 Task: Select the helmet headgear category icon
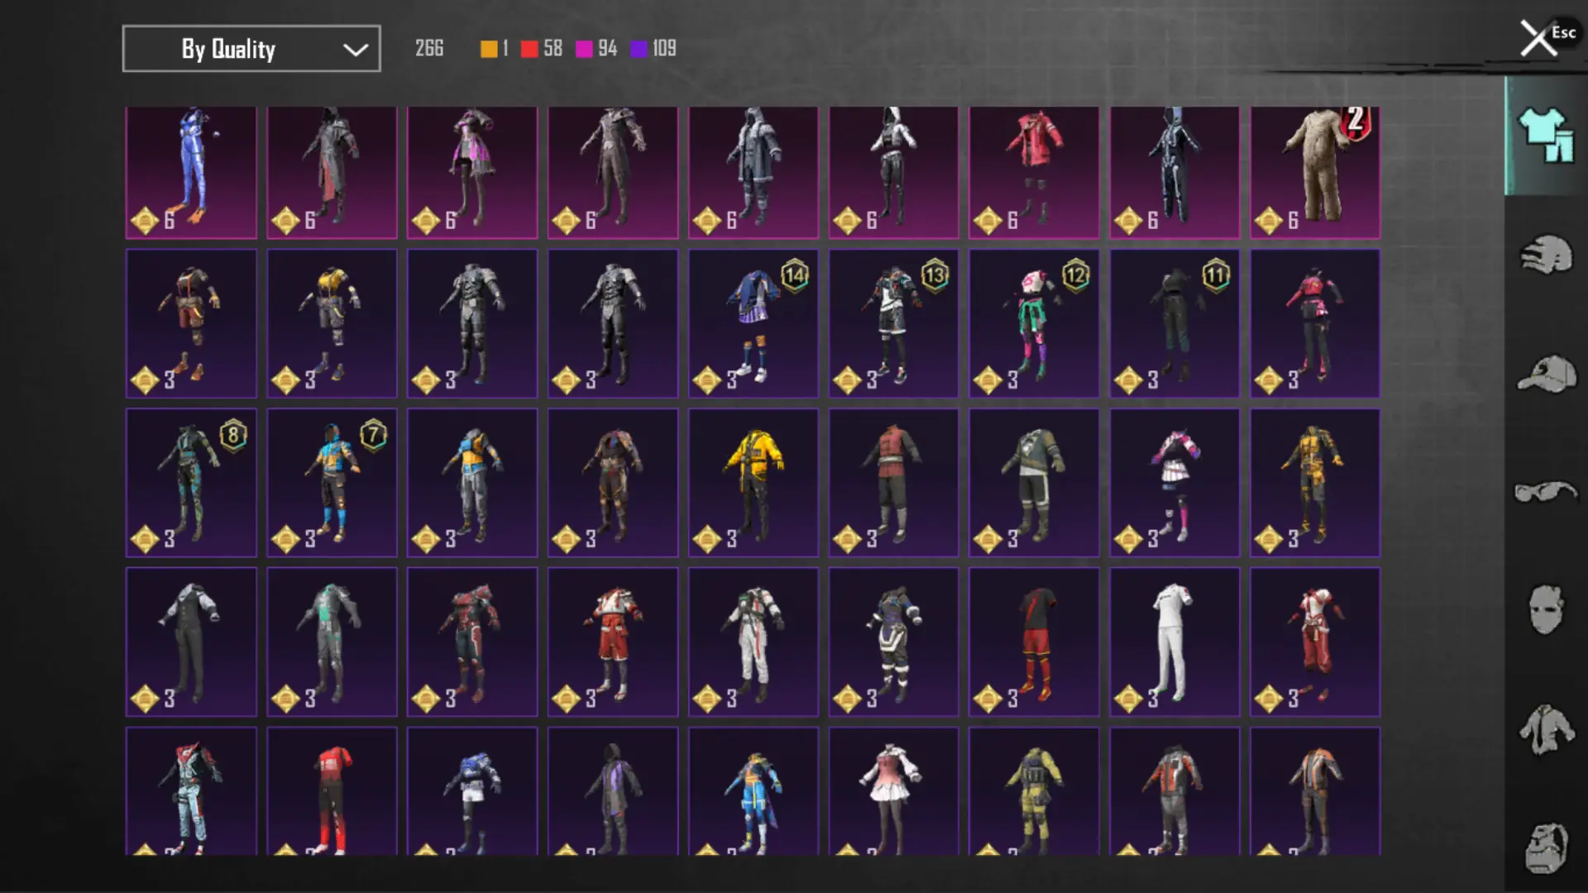(x=1545, y=255)
